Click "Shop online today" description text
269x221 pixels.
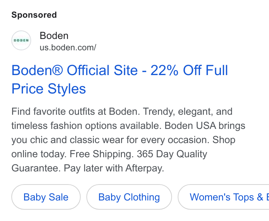pyautogui.click(x=123, y=147)
